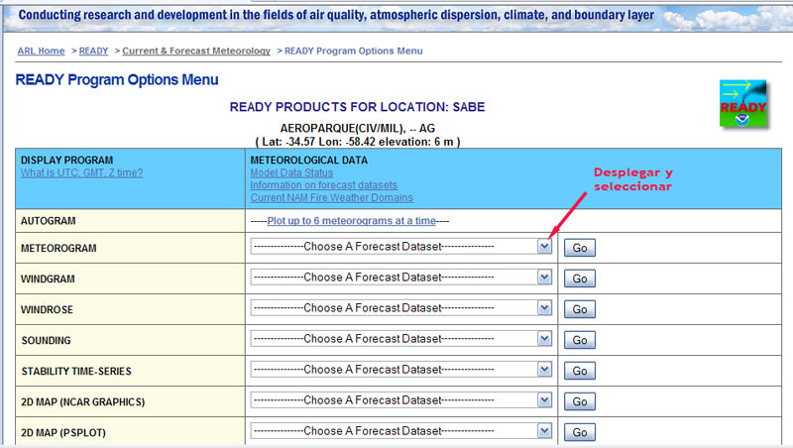Click Go for the METEOROGRAM row
Viewport: 793px width, 448px height.
click(x=580, y=248)
